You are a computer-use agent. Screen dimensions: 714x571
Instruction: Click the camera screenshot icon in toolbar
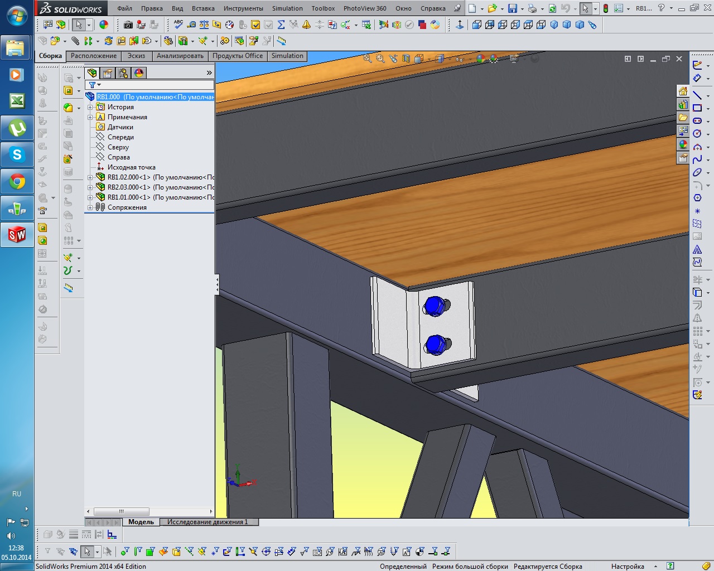pyautogui.click(x=128, y=25)
